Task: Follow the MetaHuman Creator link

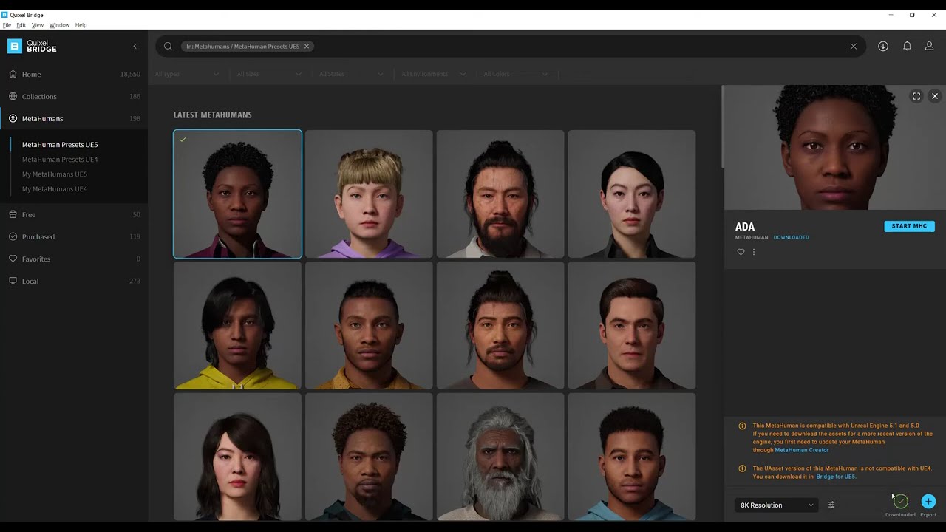Action: click(x=802, y=450)
